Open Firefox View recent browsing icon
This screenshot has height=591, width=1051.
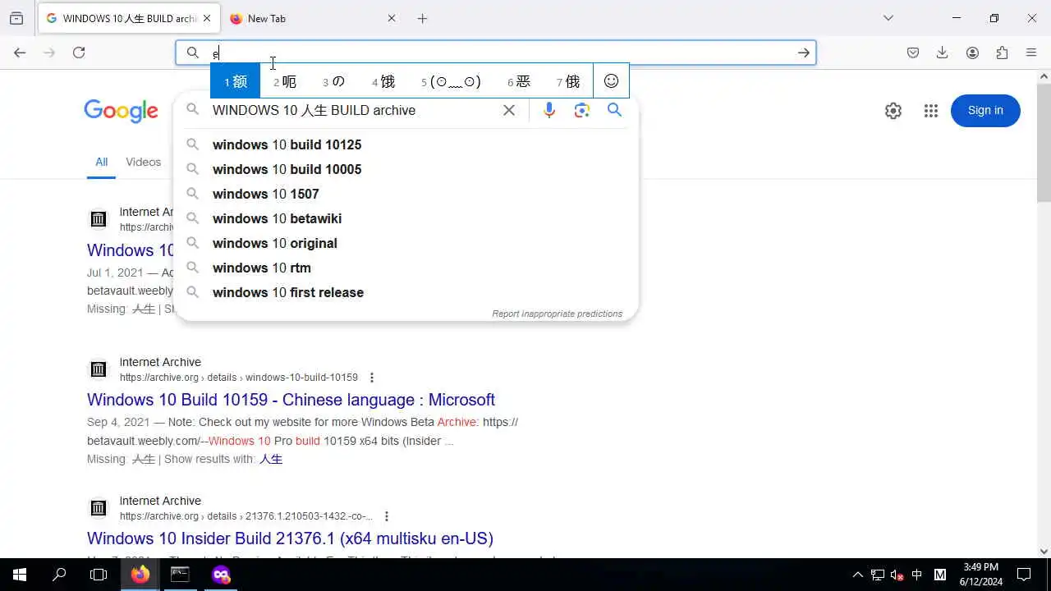pyautogui.click(x=16, y=18)
